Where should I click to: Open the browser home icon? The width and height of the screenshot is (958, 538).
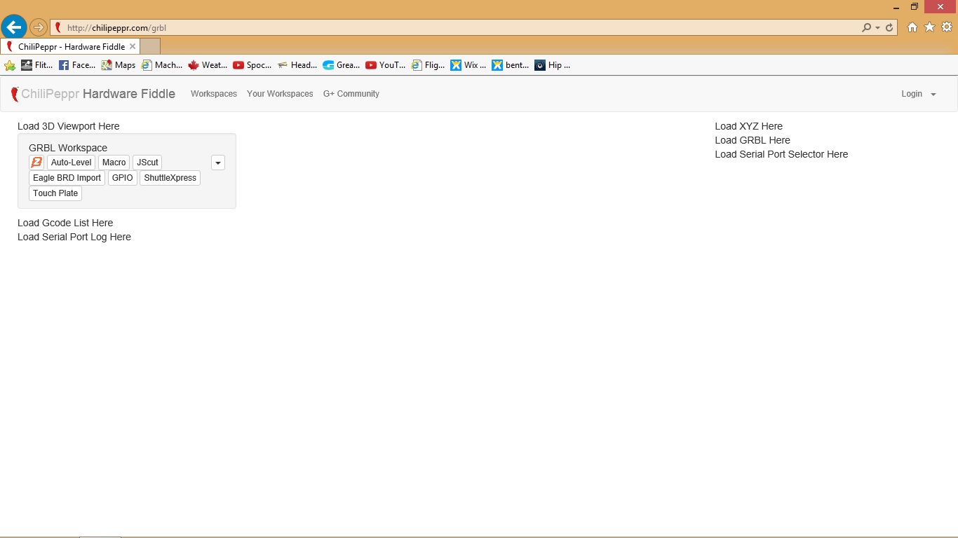pyautogui.click(x=912, y=27)
